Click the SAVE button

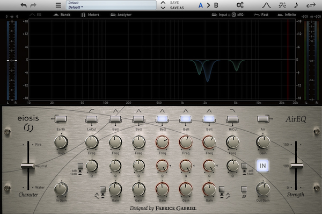click(x=174, y=3)
